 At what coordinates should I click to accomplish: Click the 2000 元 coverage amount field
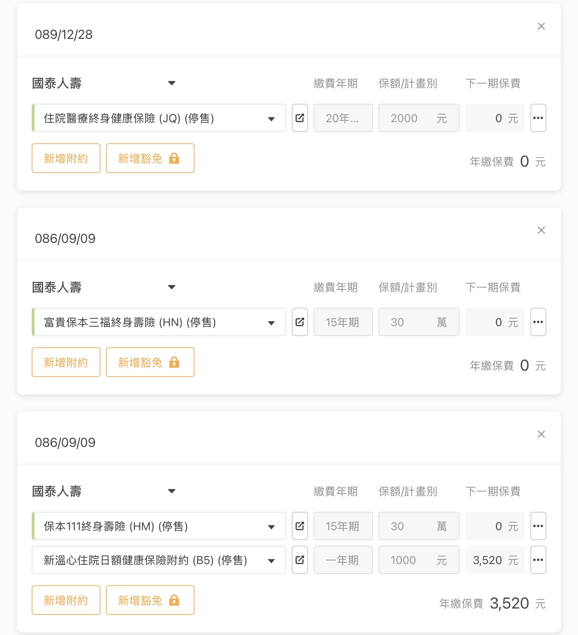[x=418, y=118]
